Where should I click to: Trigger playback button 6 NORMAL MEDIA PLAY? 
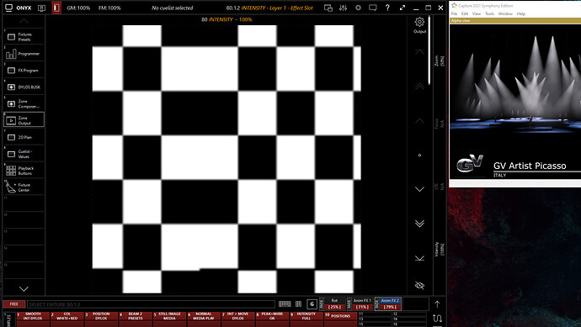click(x=204, y=319)
